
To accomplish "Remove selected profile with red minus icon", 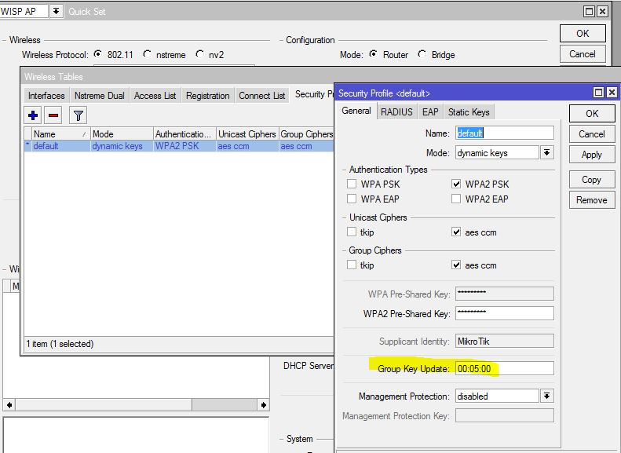I will click(53, 115).
